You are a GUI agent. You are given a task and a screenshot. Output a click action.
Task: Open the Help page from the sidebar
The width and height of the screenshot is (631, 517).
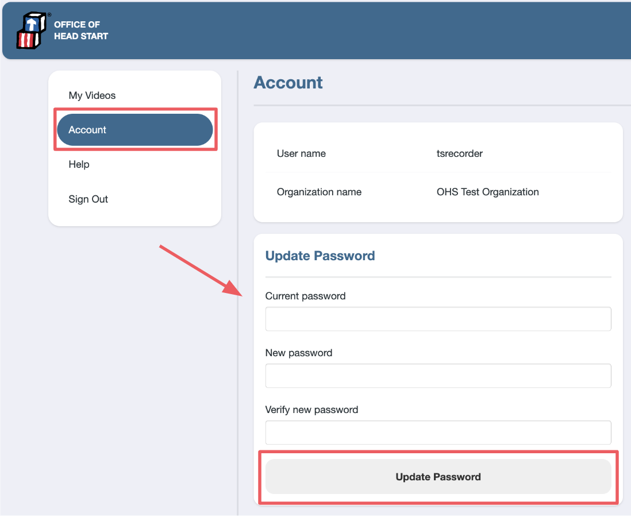tap(79, 164)
